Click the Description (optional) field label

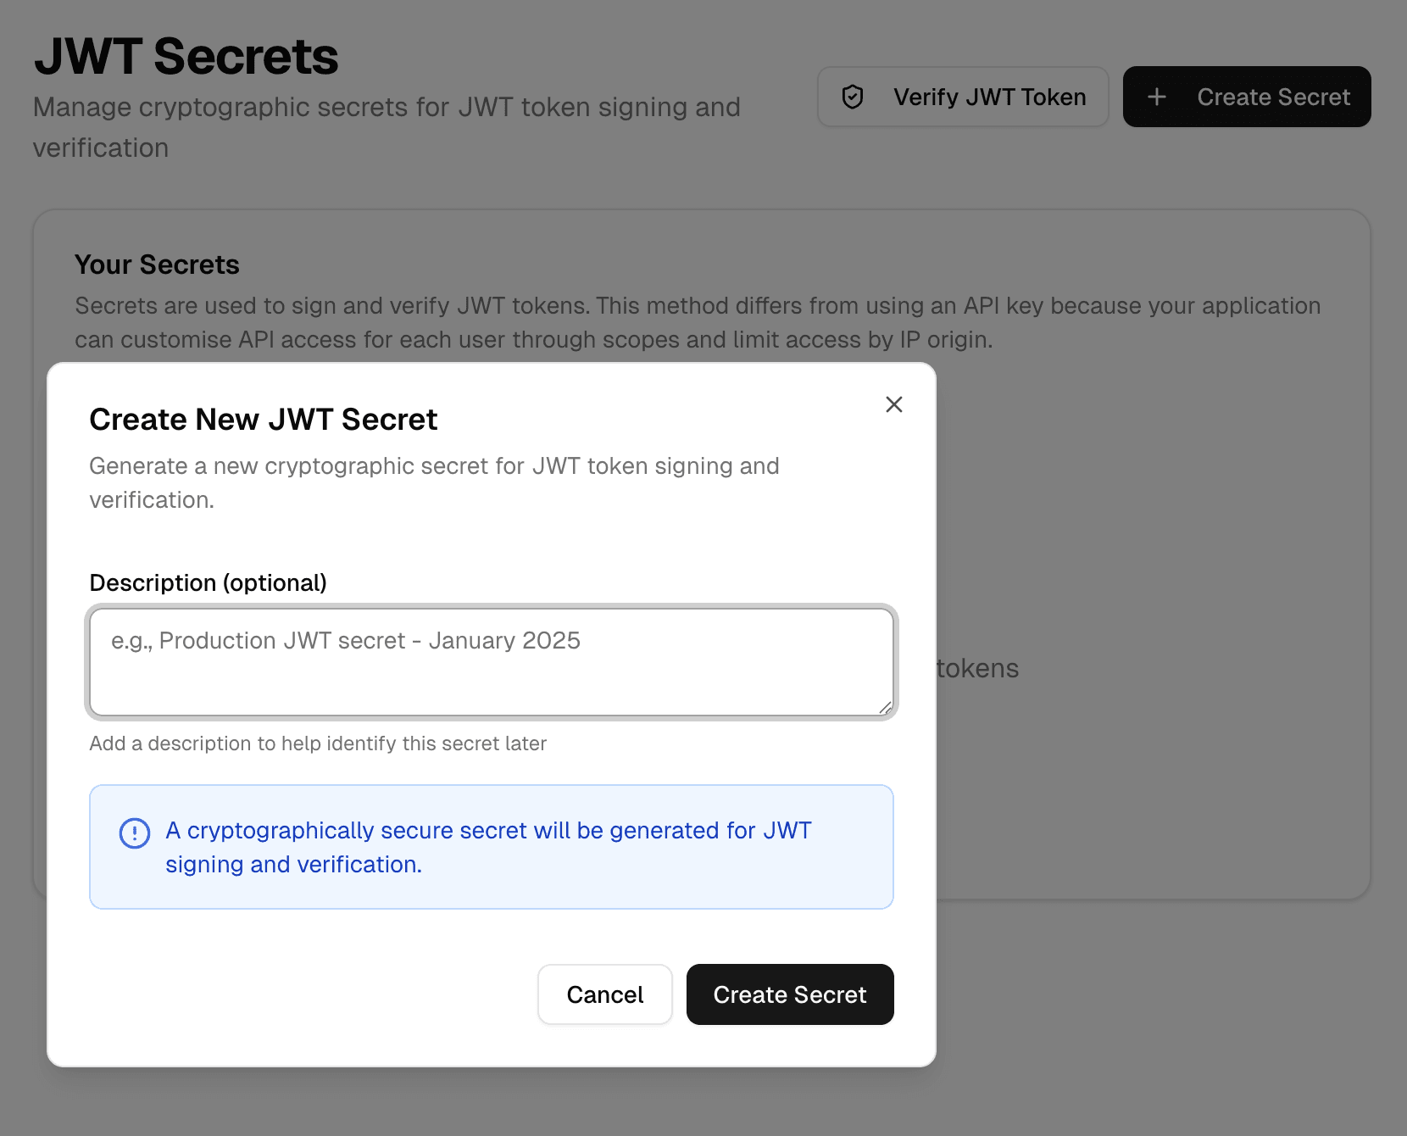[x=209, y=582]
